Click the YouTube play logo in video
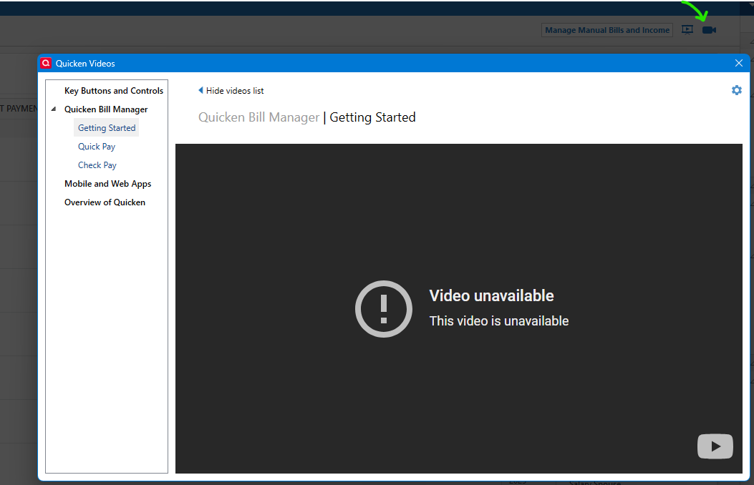 point(715,446)
